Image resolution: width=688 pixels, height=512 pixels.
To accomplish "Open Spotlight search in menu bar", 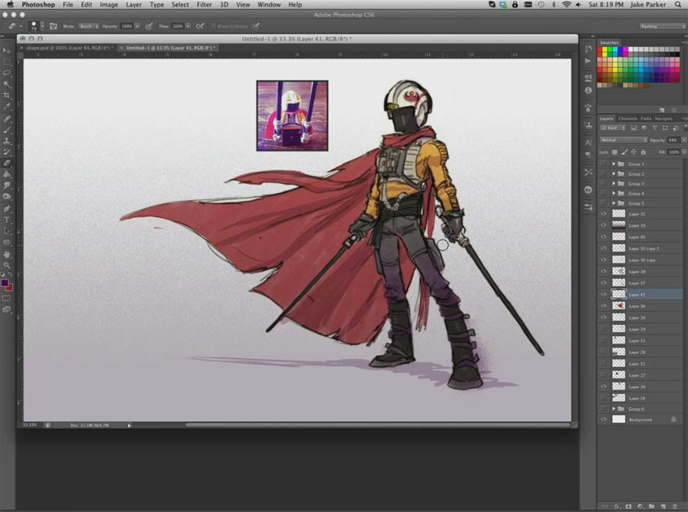I will (678, 5).
